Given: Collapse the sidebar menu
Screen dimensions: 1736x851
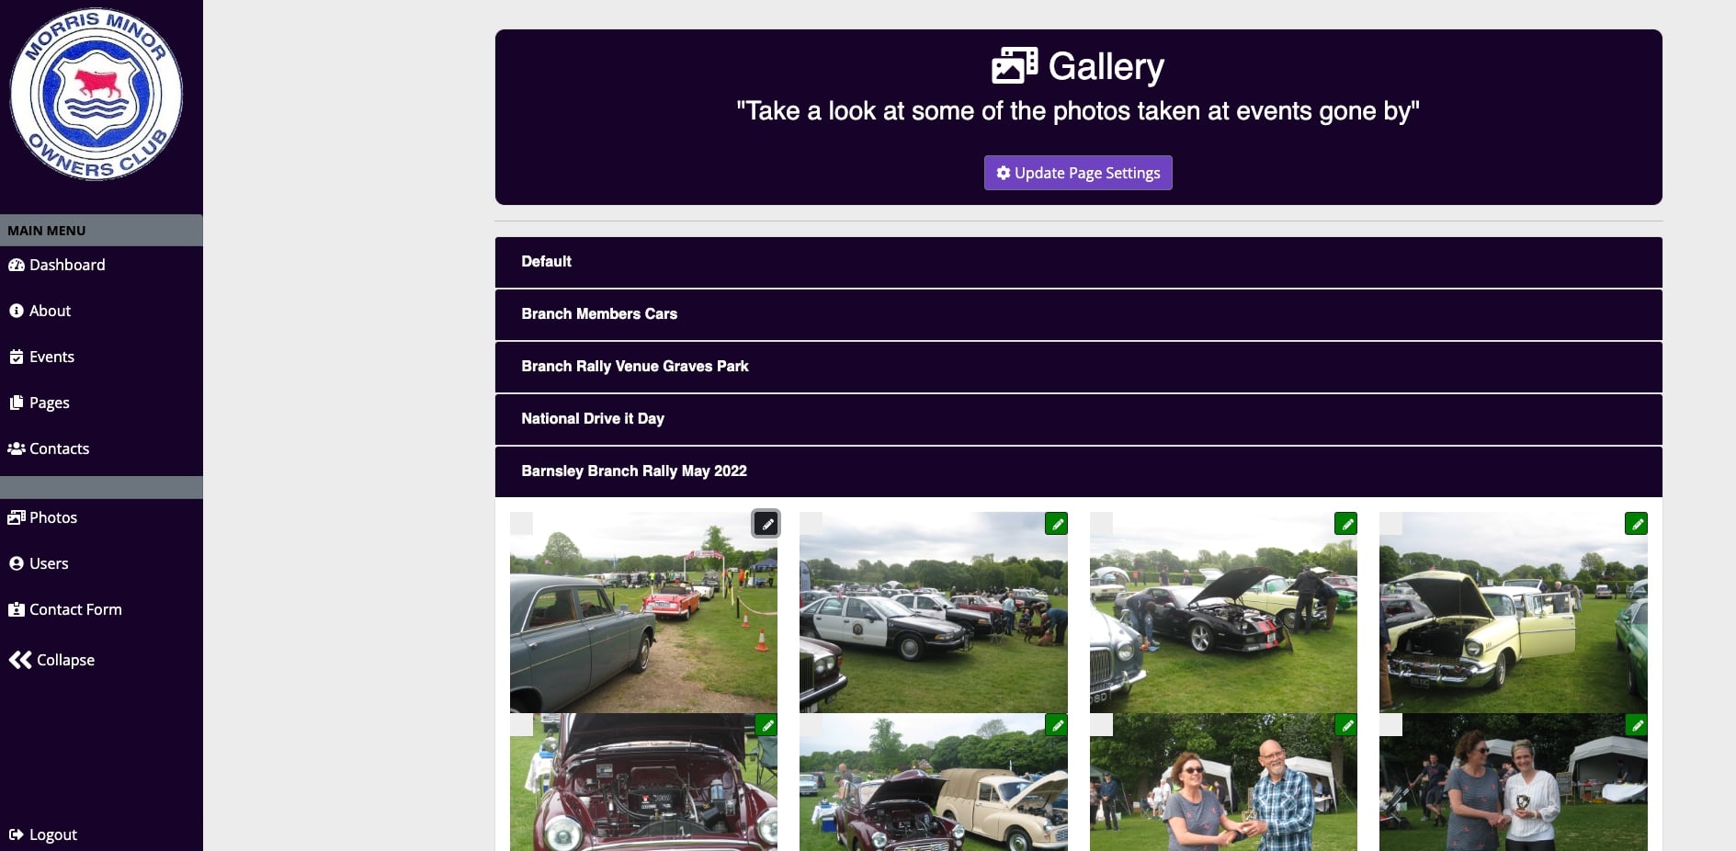Looking at the screenshot, I should [52, 660].
